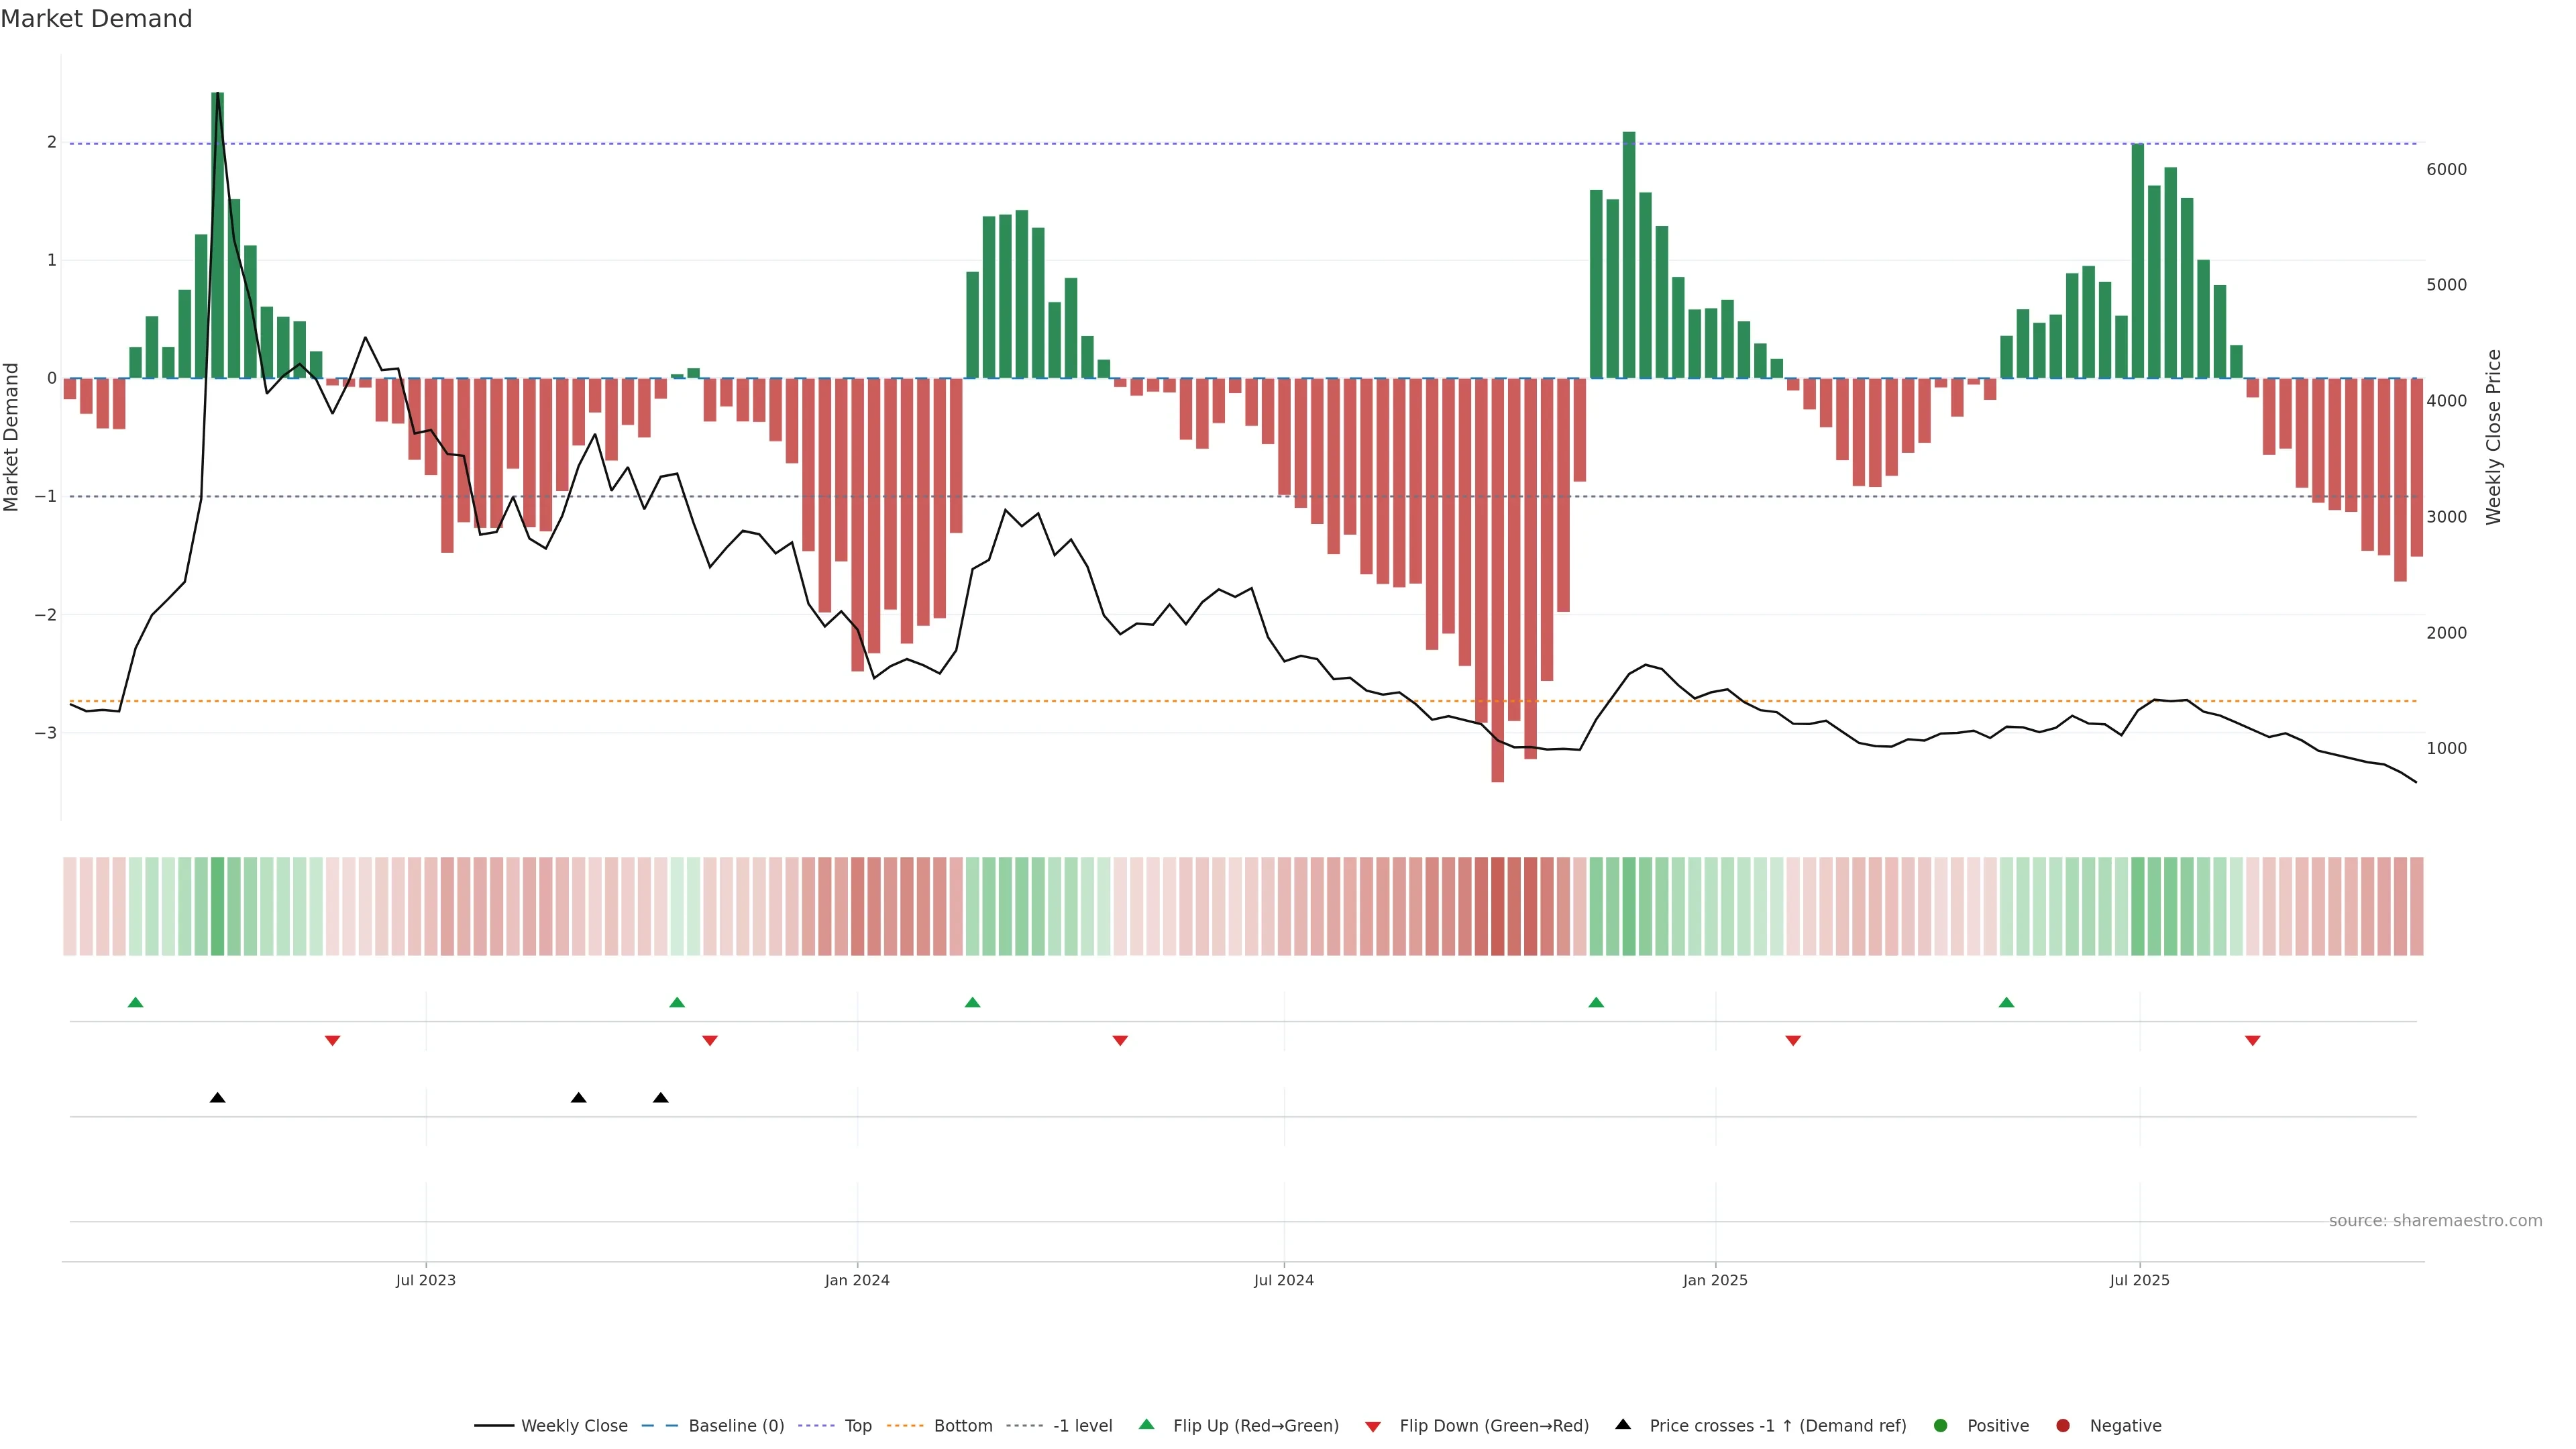Click the darkest red heatmap cell
This screenshot has width=2576, height=1449.
tap(1497, 906)
